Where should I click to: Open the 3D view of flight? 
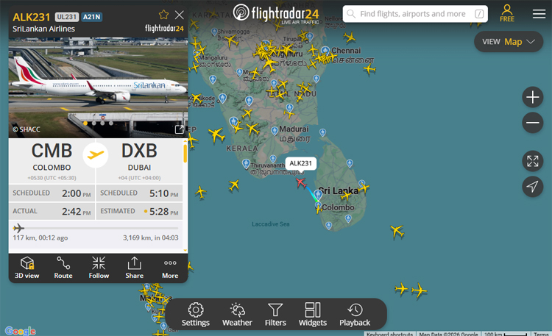(27, 268)
